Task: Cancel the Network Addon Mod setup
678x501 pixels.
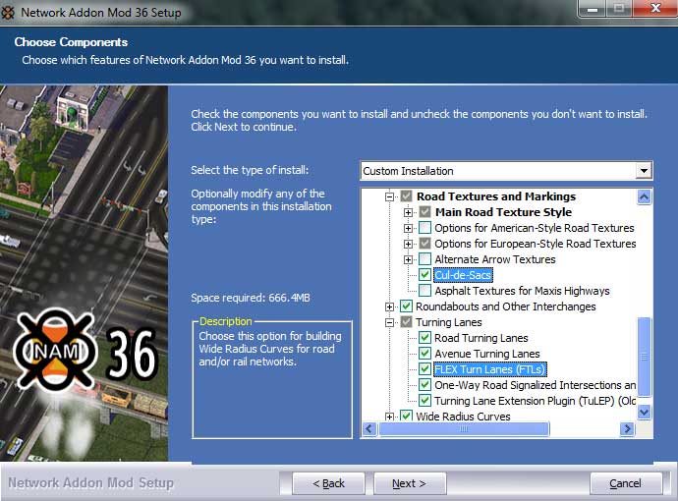Action: tap(625, 483)
